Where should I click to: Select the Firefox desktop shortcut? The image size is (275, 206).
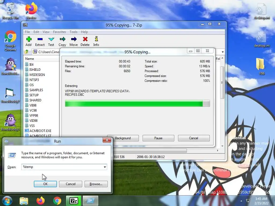pyautogui.click(x=31, y=11)
